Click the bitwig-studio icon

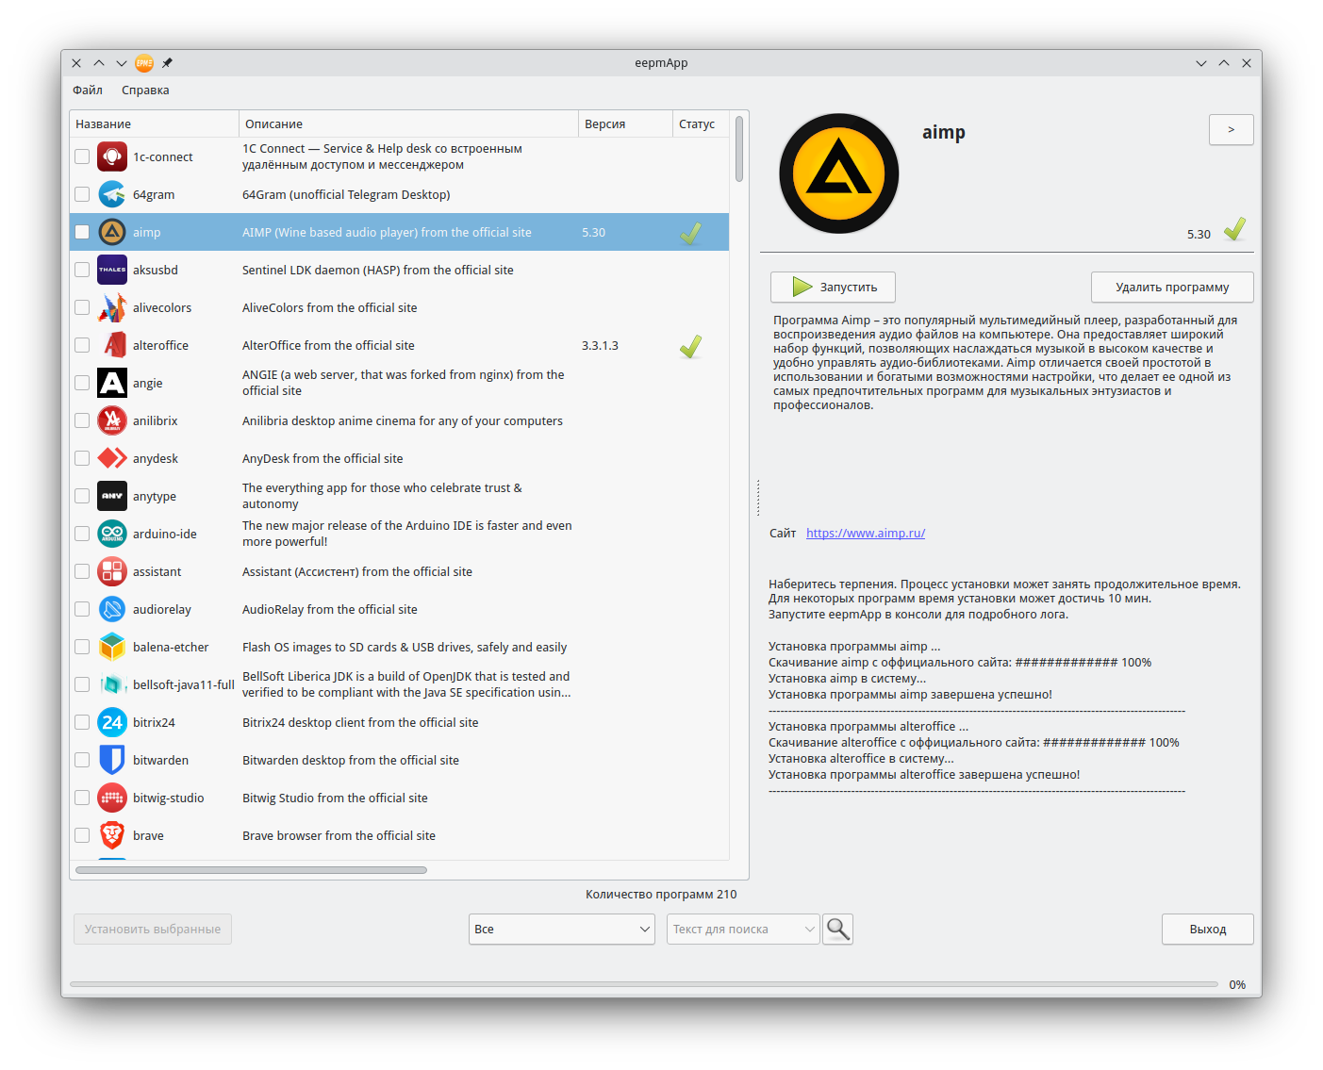[112, 798]
